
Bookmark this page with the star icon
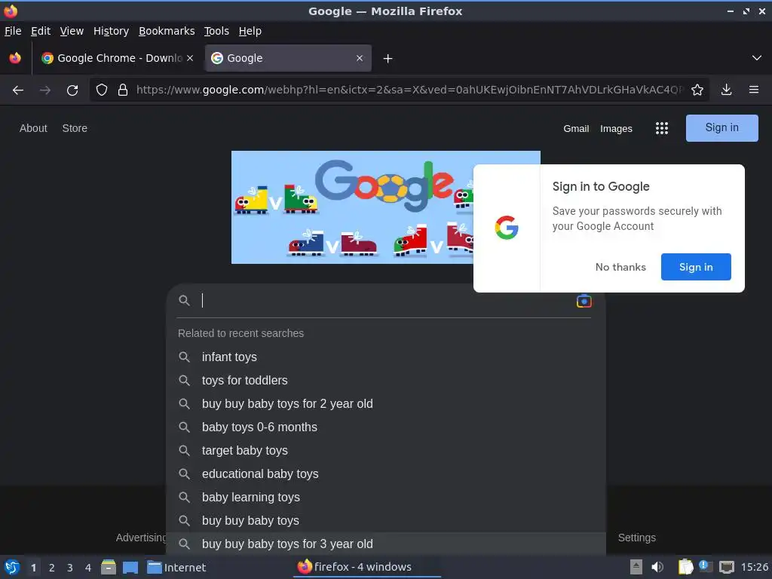click(x=697, y=90)
